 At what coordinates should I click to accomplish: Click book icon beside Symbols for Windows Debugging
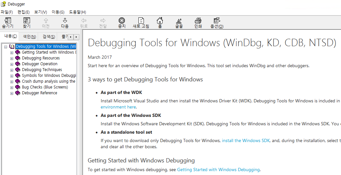pos(18,76)
